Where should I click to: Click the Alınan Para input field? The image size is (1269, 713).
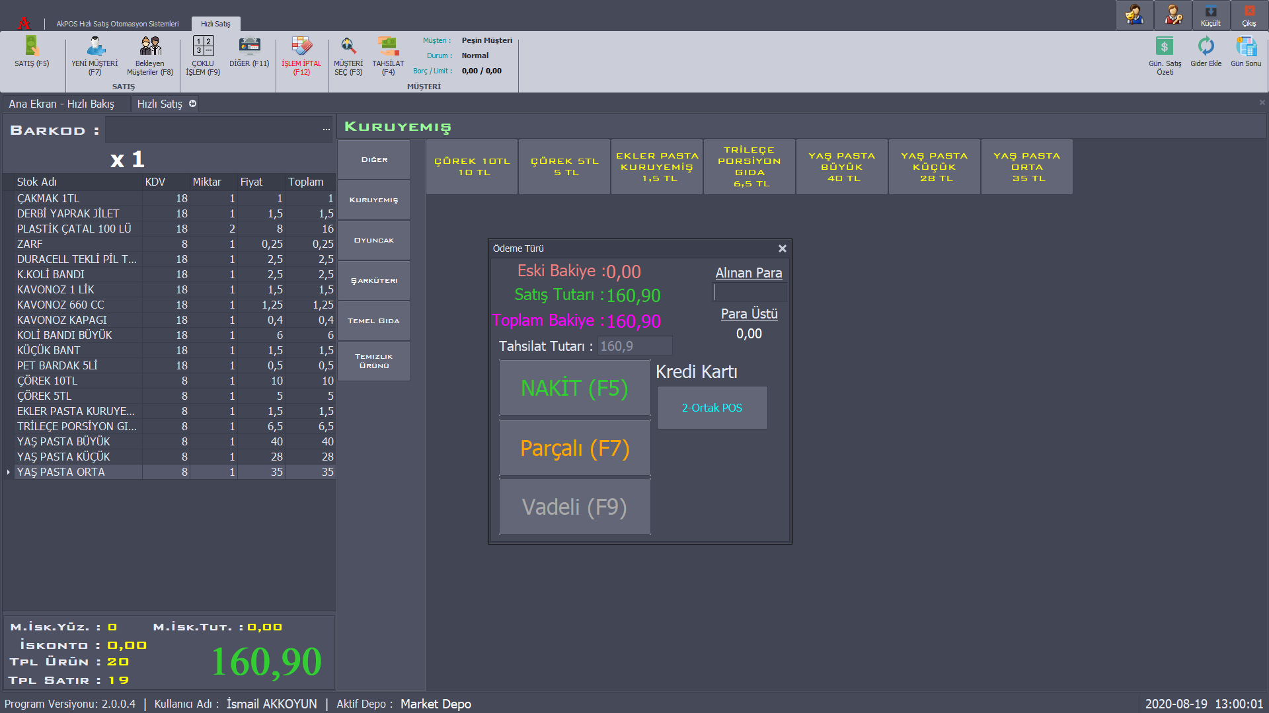click(x=750, y=292)
